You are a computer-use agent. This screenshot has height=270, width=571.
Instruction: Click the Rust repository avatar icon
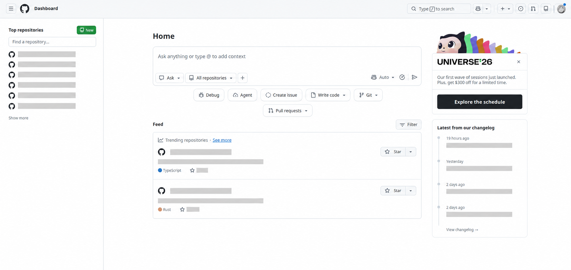pos(161,191)
